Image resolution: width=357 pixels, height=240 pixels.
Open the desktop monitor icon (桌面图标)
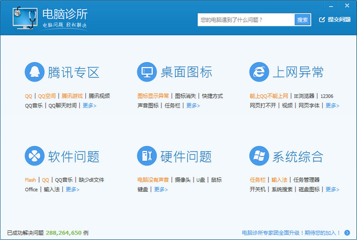click(x=146, y=72)
